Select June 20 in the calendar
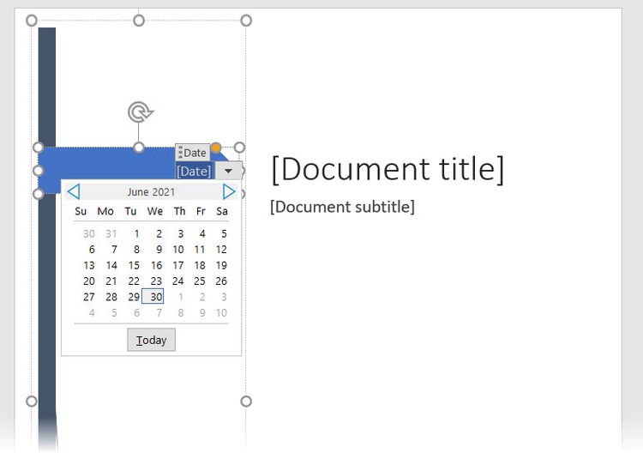Screen dimensions: 643x453 [x=89, y=281]
